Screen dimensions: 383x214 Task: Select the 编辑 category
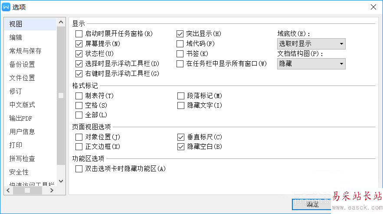coord(16,38)
